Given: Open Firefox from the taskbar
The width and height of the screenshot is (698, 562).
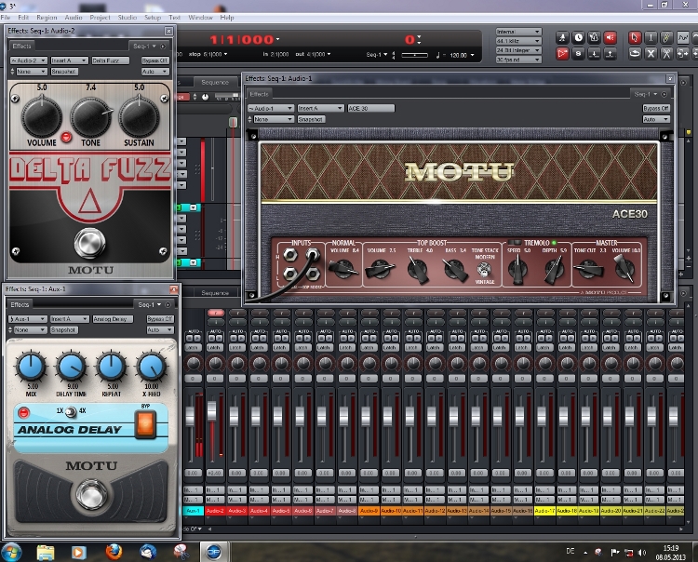Looking at the screenshot, I should [114, 552].
